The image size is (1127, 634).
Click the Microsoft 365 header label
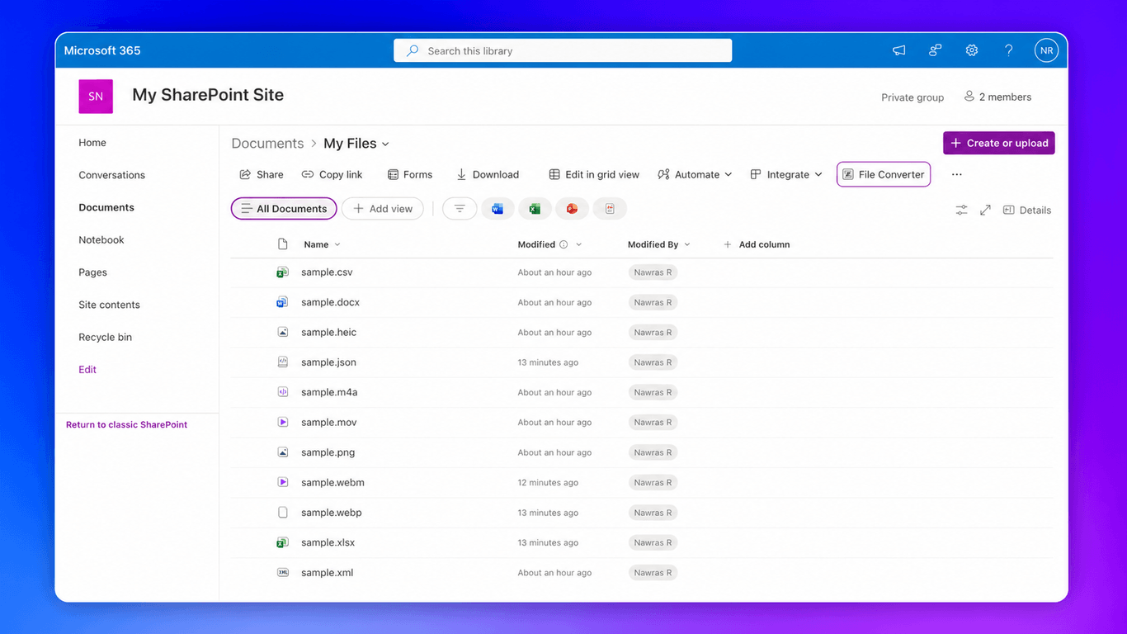(x=102, y=50)
